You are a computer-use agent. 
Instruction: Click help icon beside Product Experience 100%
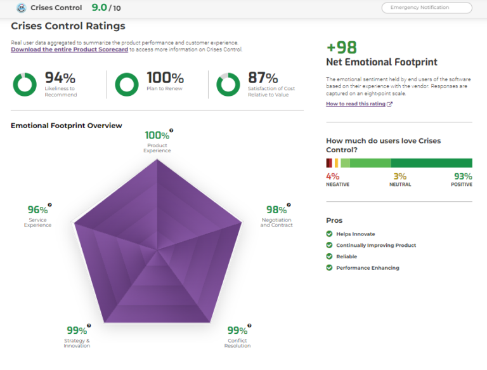171,130
